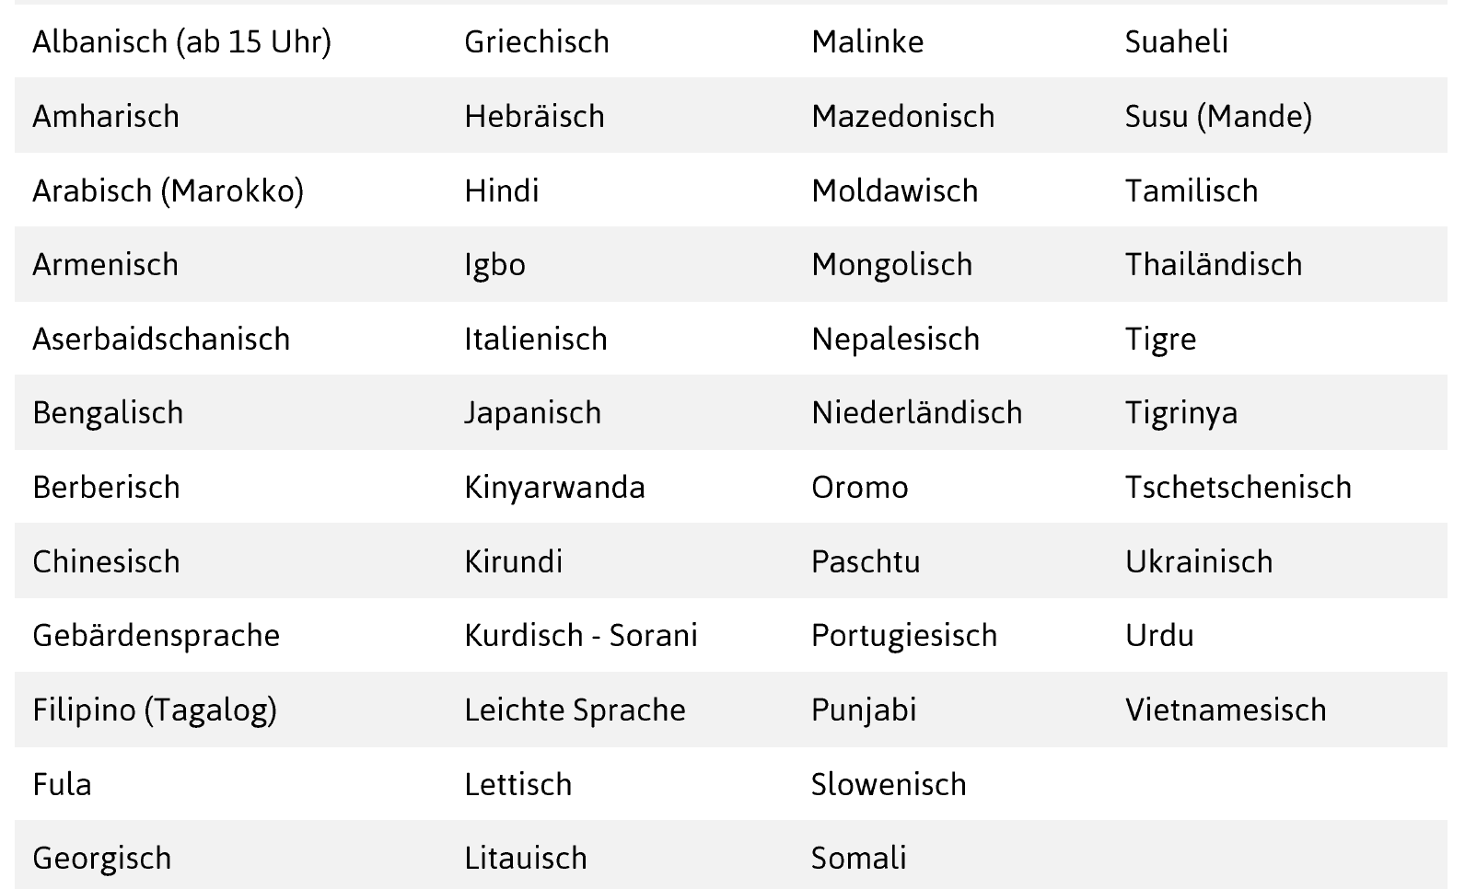Image resolution: width=1465 pixels, height=889 pixels.
Task: Select the Hindi table cell
Action: click(501, 191)
